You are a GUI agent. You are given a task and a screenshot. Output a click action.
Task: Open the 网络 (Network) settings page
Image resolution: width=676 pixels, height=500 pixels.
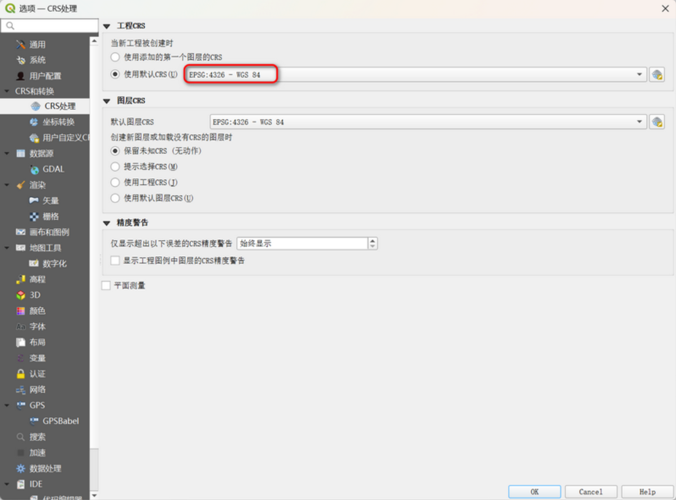tap(37, 389)
